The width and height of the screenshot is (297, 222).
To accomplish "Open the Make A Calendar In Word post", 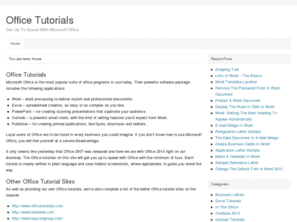I will click(237, 157).
